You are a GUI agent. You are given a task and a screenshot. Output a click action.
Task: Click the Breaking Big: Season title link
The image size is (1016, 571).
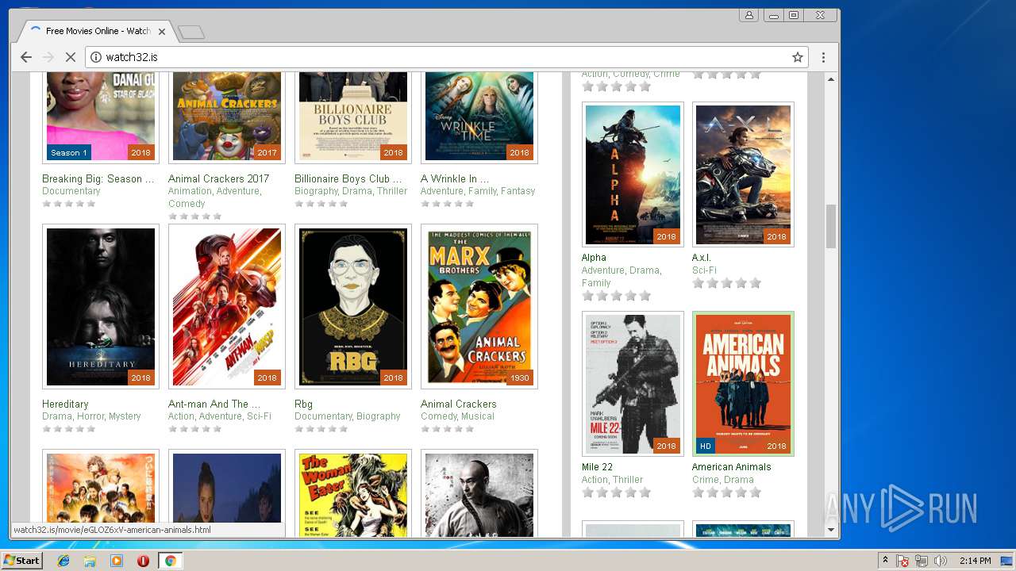coord(98,179)
